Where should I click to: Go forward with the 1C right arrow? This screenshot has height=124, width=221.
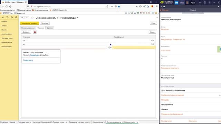tap(27, 18)
